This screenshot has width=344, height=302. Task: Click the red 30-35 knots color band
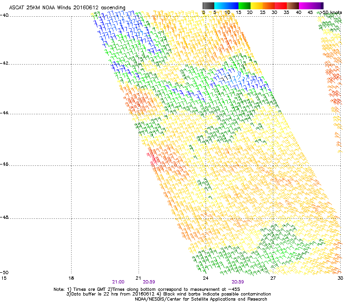(281, 6)
